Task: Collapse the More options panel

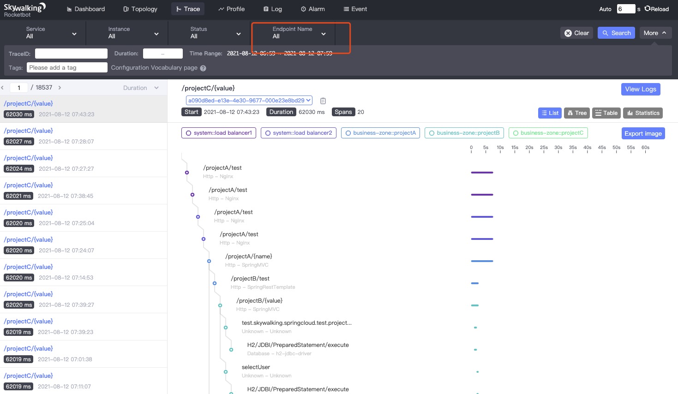Action: [655, 33]
